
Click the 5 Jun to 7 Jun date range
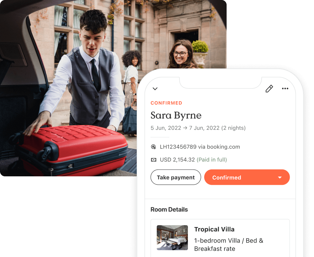click(x=198, y=128)
